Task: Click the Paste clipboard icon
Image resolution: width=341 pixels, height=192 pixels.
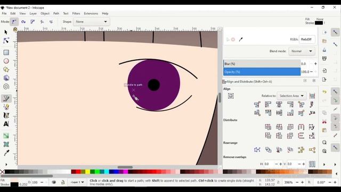Action: (x=324, y=130)
